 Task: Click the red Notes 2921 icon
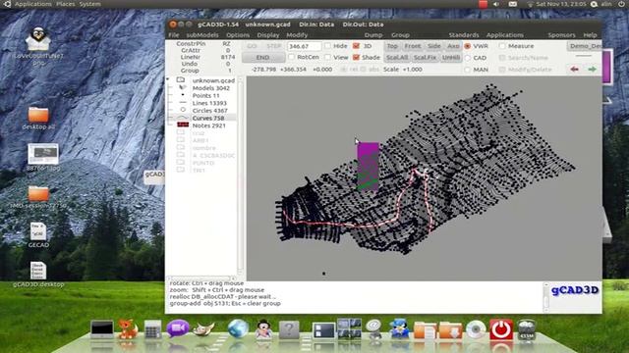tap(183, 126)
